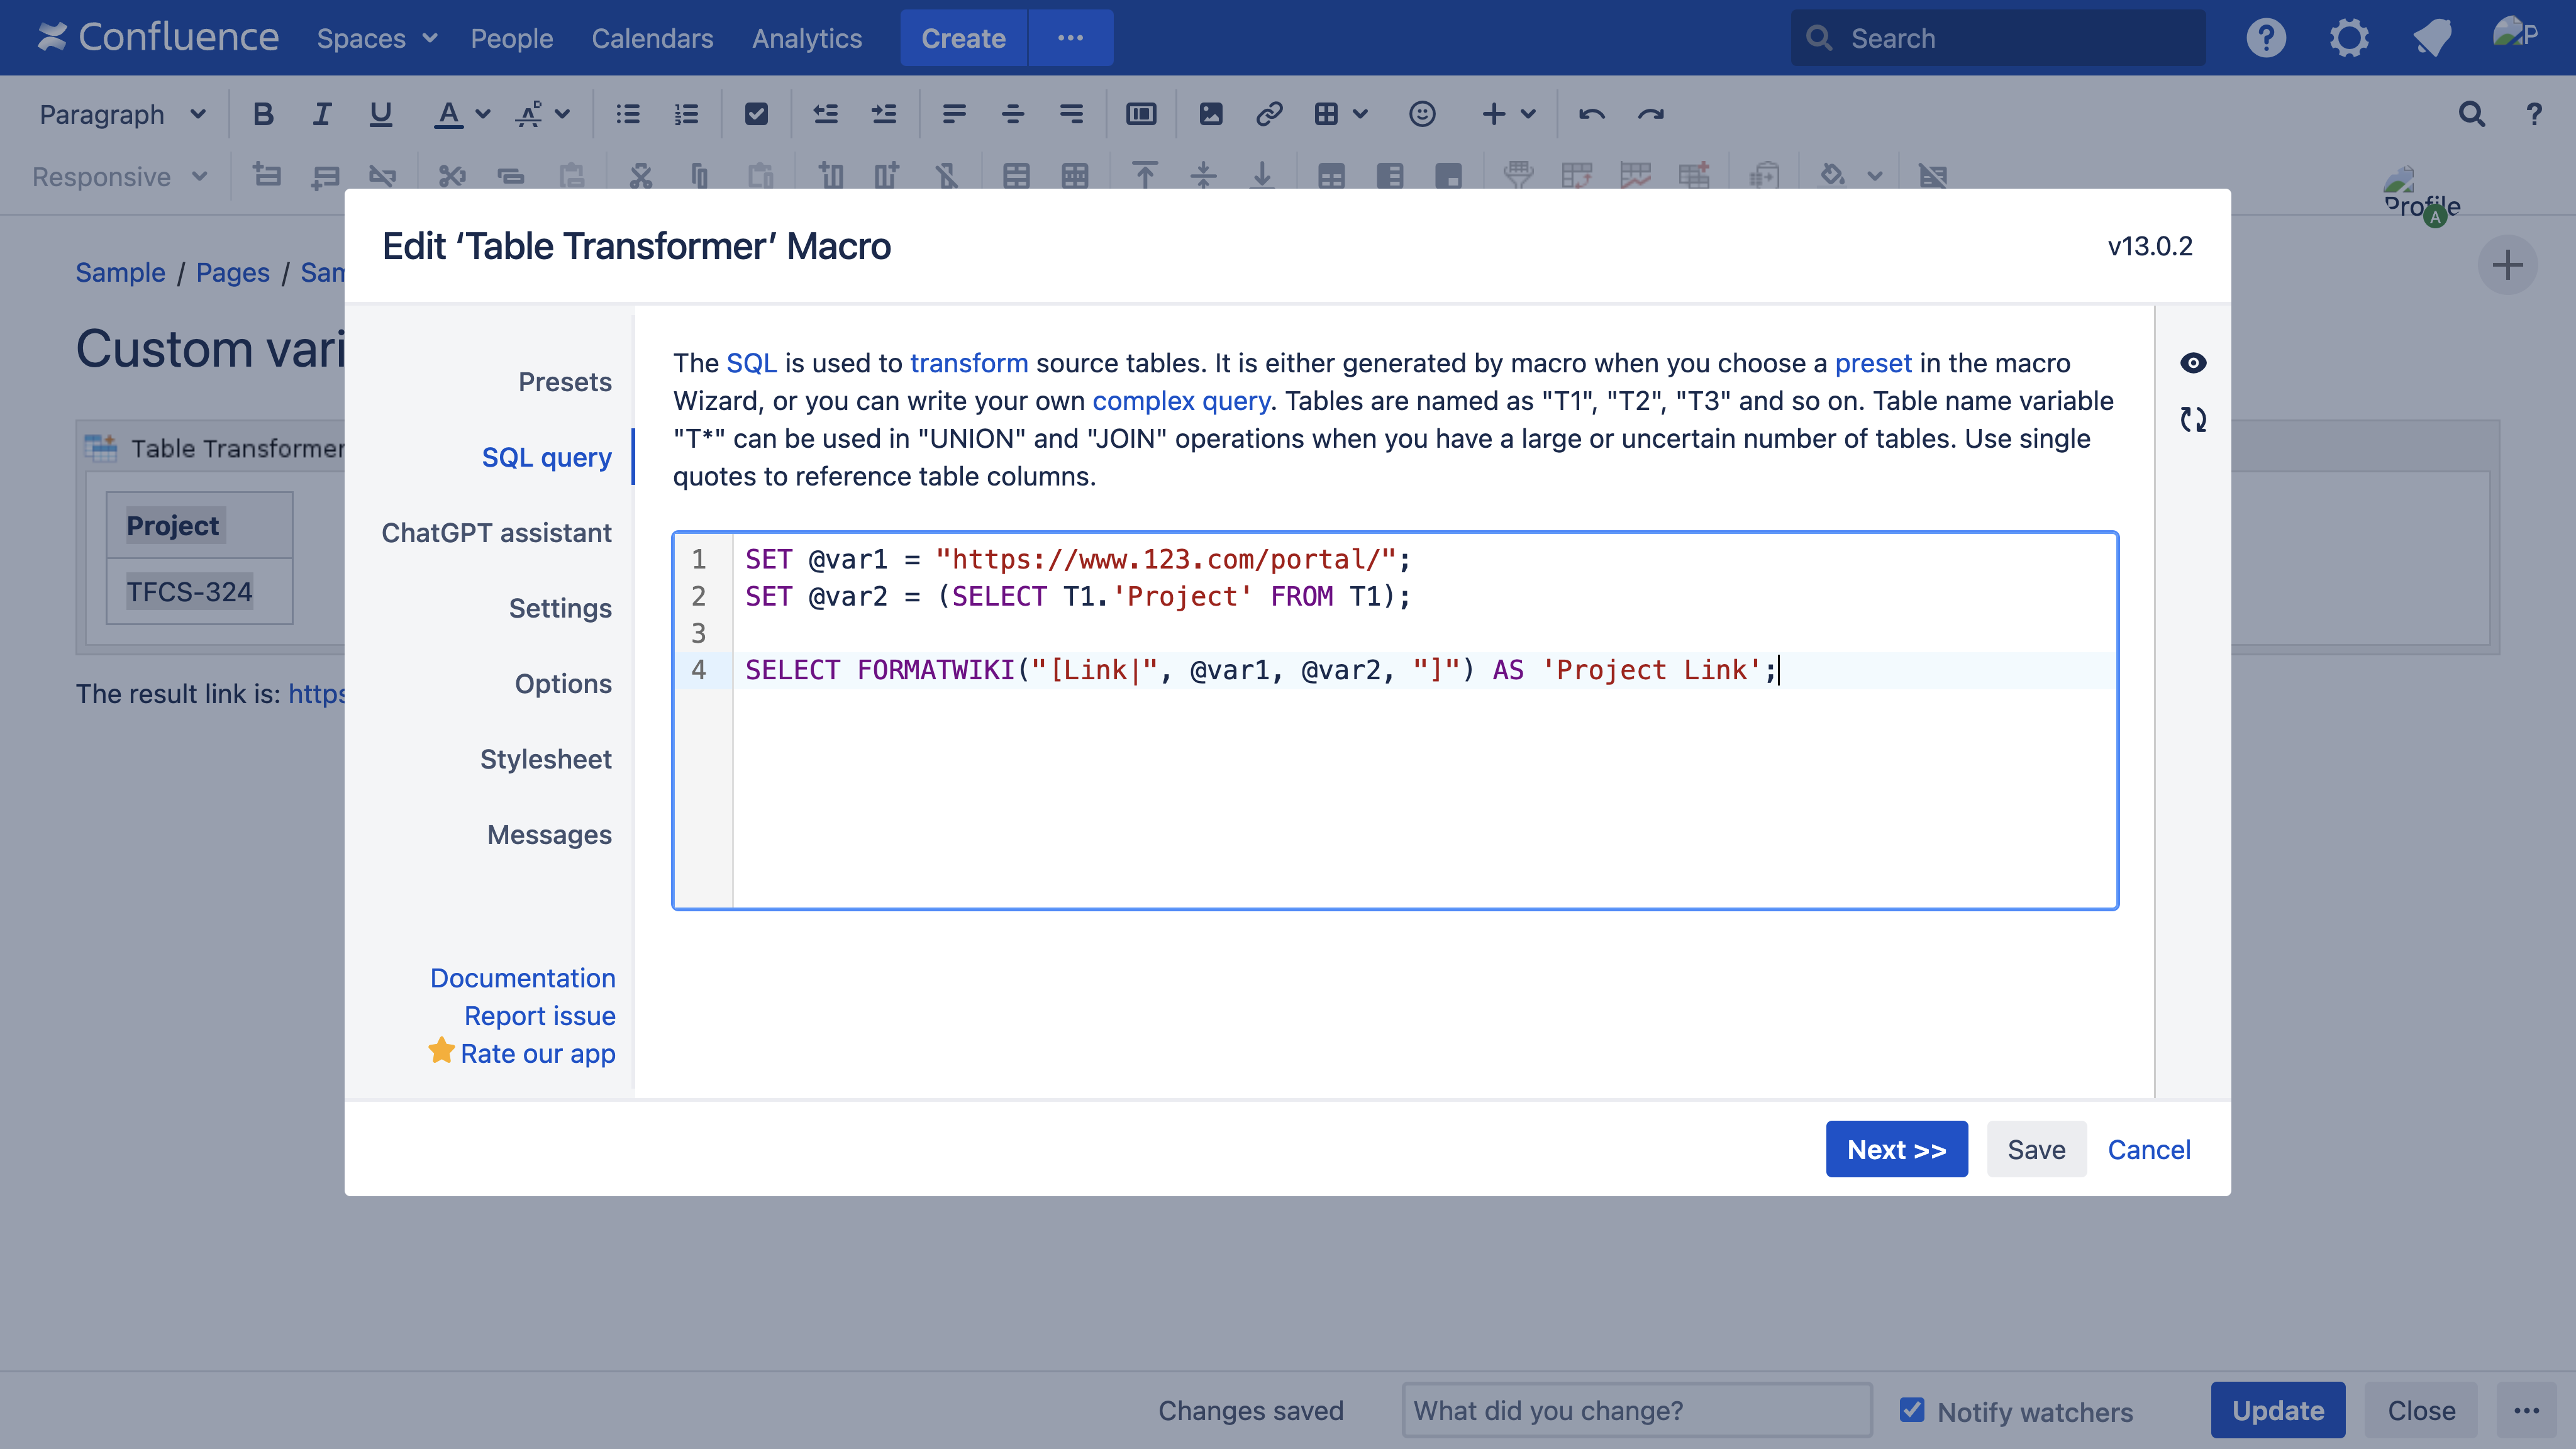Viewport: 2576px width, 1449px height.
Task: Open the Stylesheet tab
Action: tap(545, 759)
